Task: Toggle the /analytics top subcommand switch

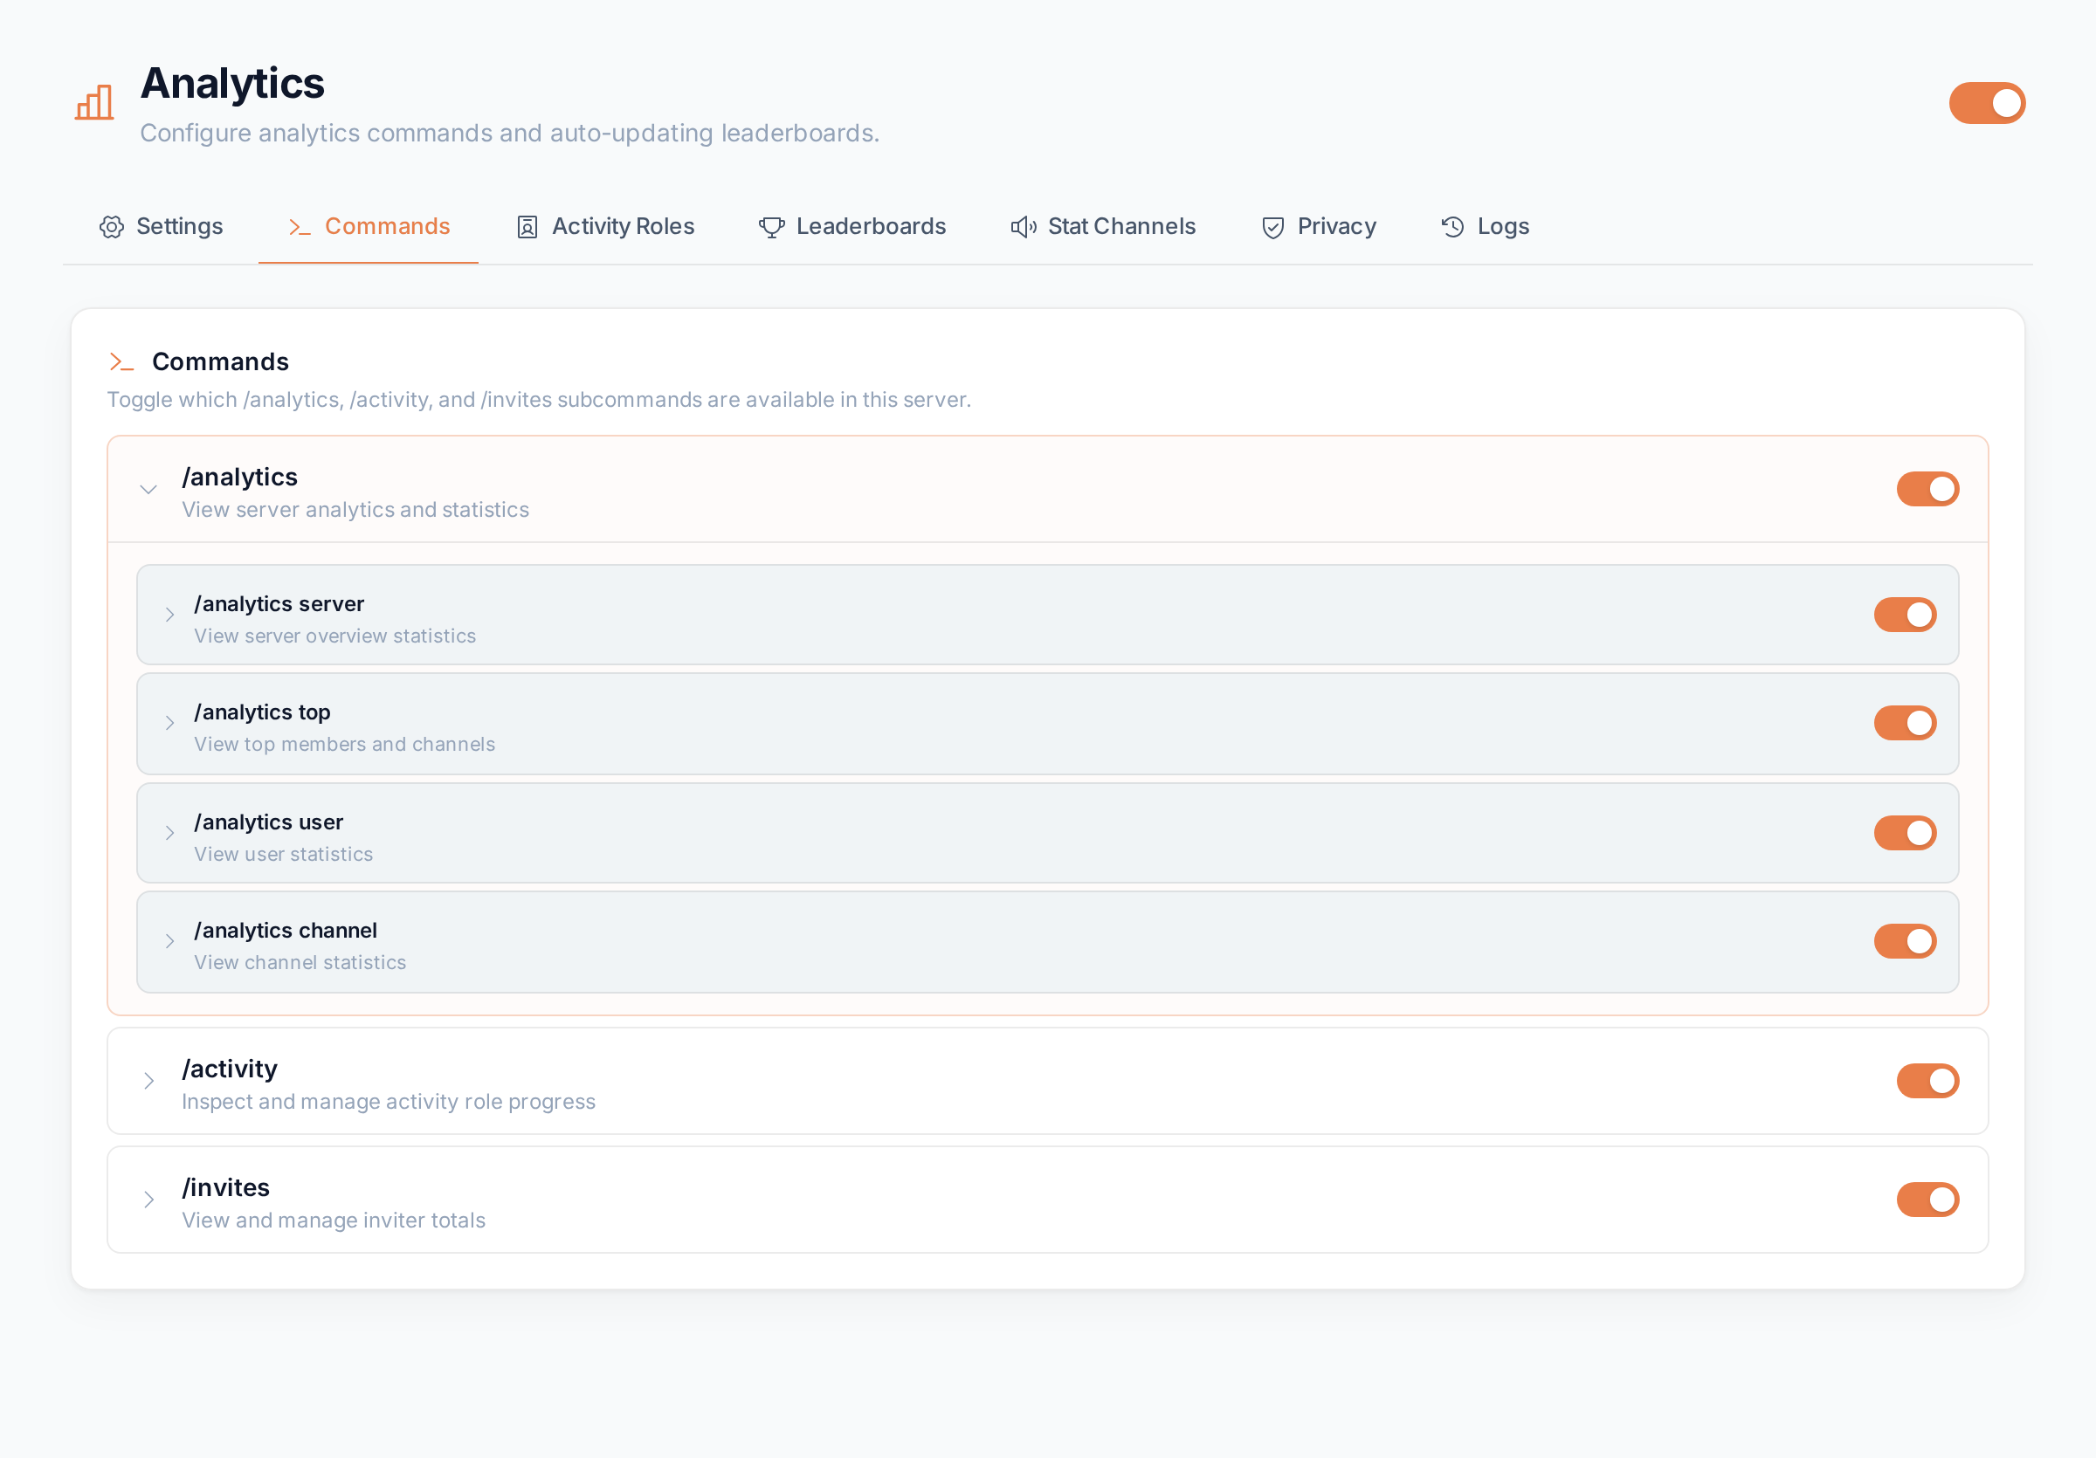Action: click(x=1904, y=723)
